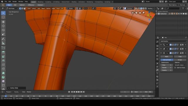The width and height of the screenshot is (188, 106).
Task: Open the Add Modifier dropdown
Action: click(x=174, y=41)
